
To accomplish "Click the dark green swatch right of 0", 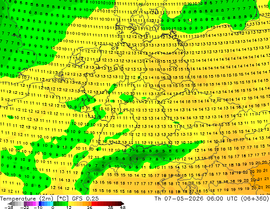I will (x=55, y=203).
